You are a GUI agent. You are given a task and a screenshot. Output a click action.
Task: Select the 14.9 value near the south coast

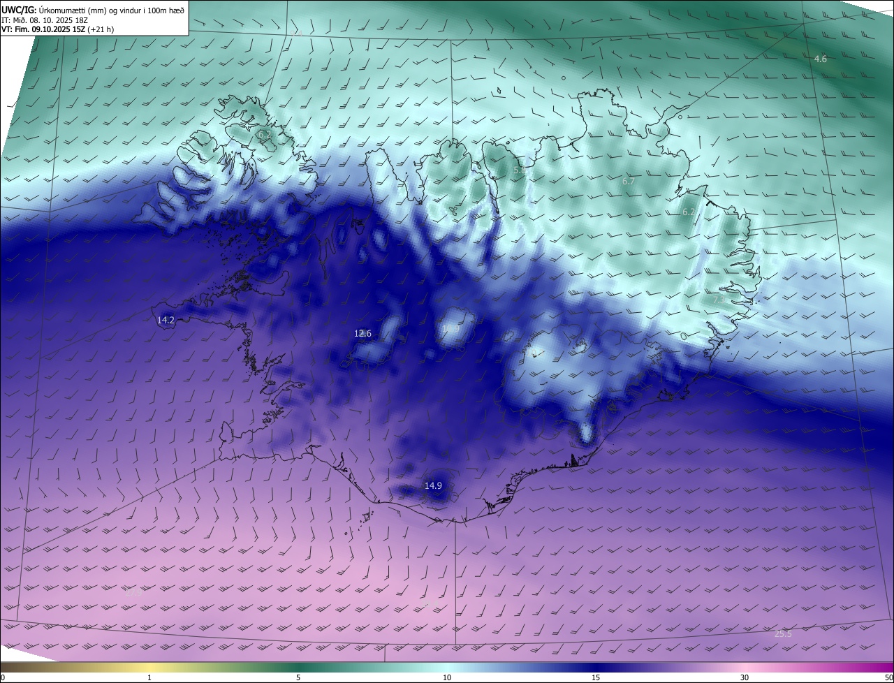click(433, 485)
